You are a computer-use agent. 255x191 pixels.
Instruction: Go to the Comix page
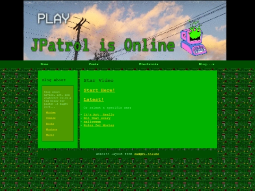93,64
